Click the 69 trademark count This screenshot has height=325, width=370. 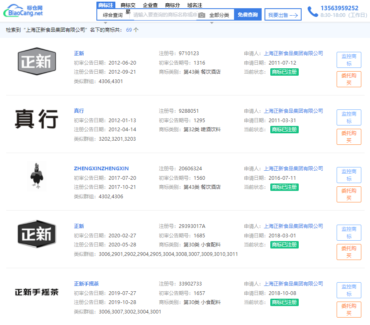129,30
